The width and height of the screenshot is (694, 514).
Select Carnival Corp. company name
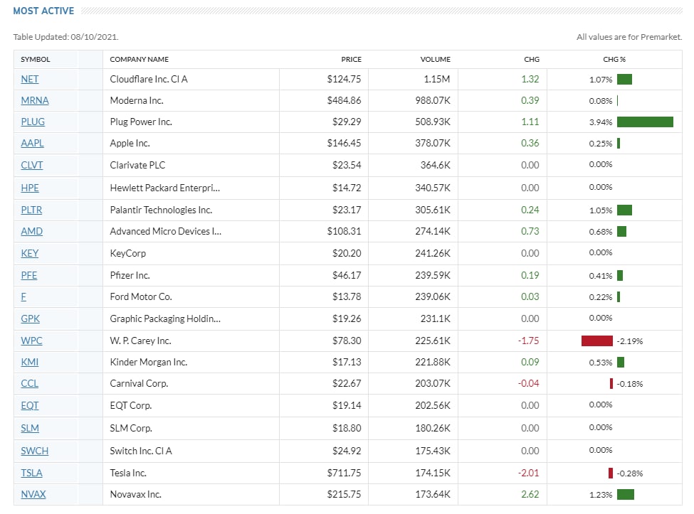139,383
